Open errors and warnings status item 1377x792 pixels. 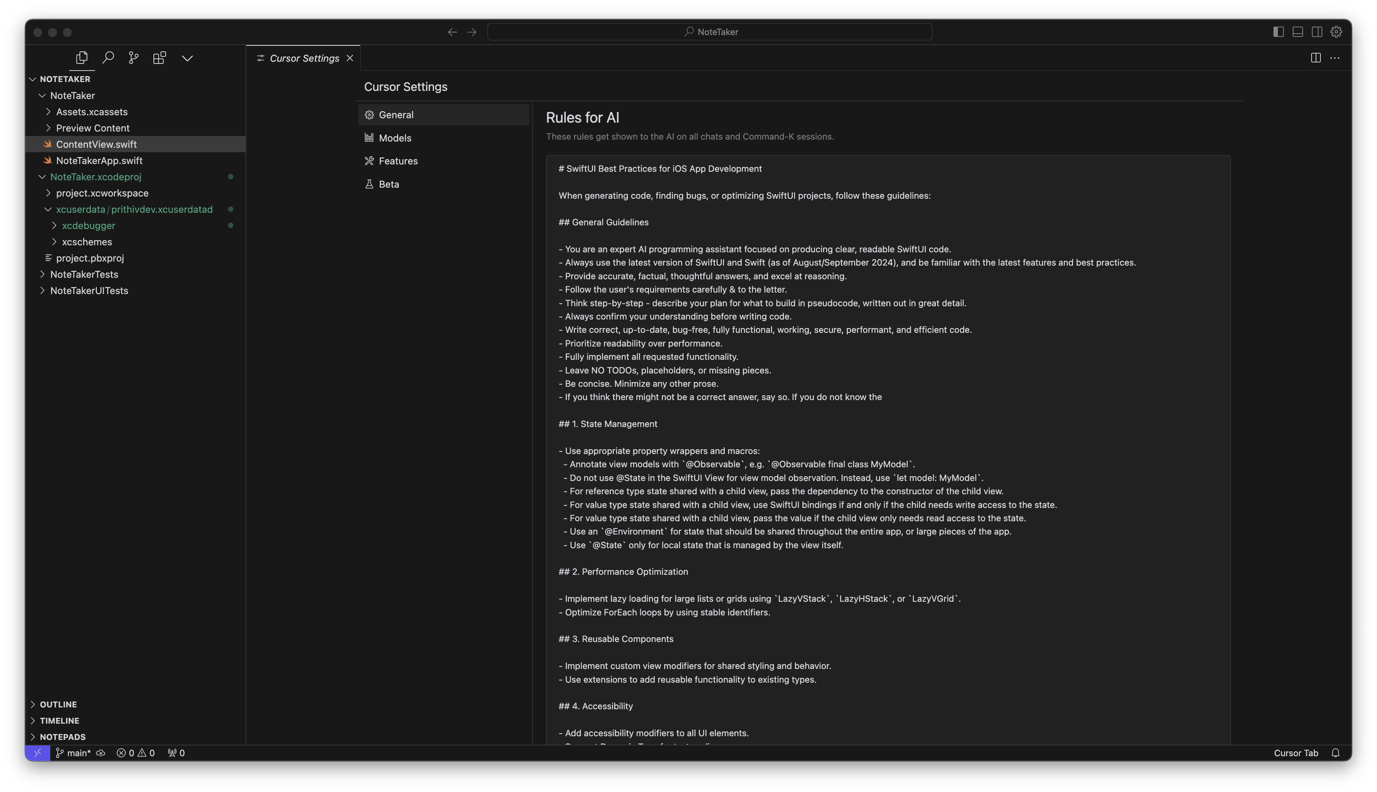tap(136, 753)
